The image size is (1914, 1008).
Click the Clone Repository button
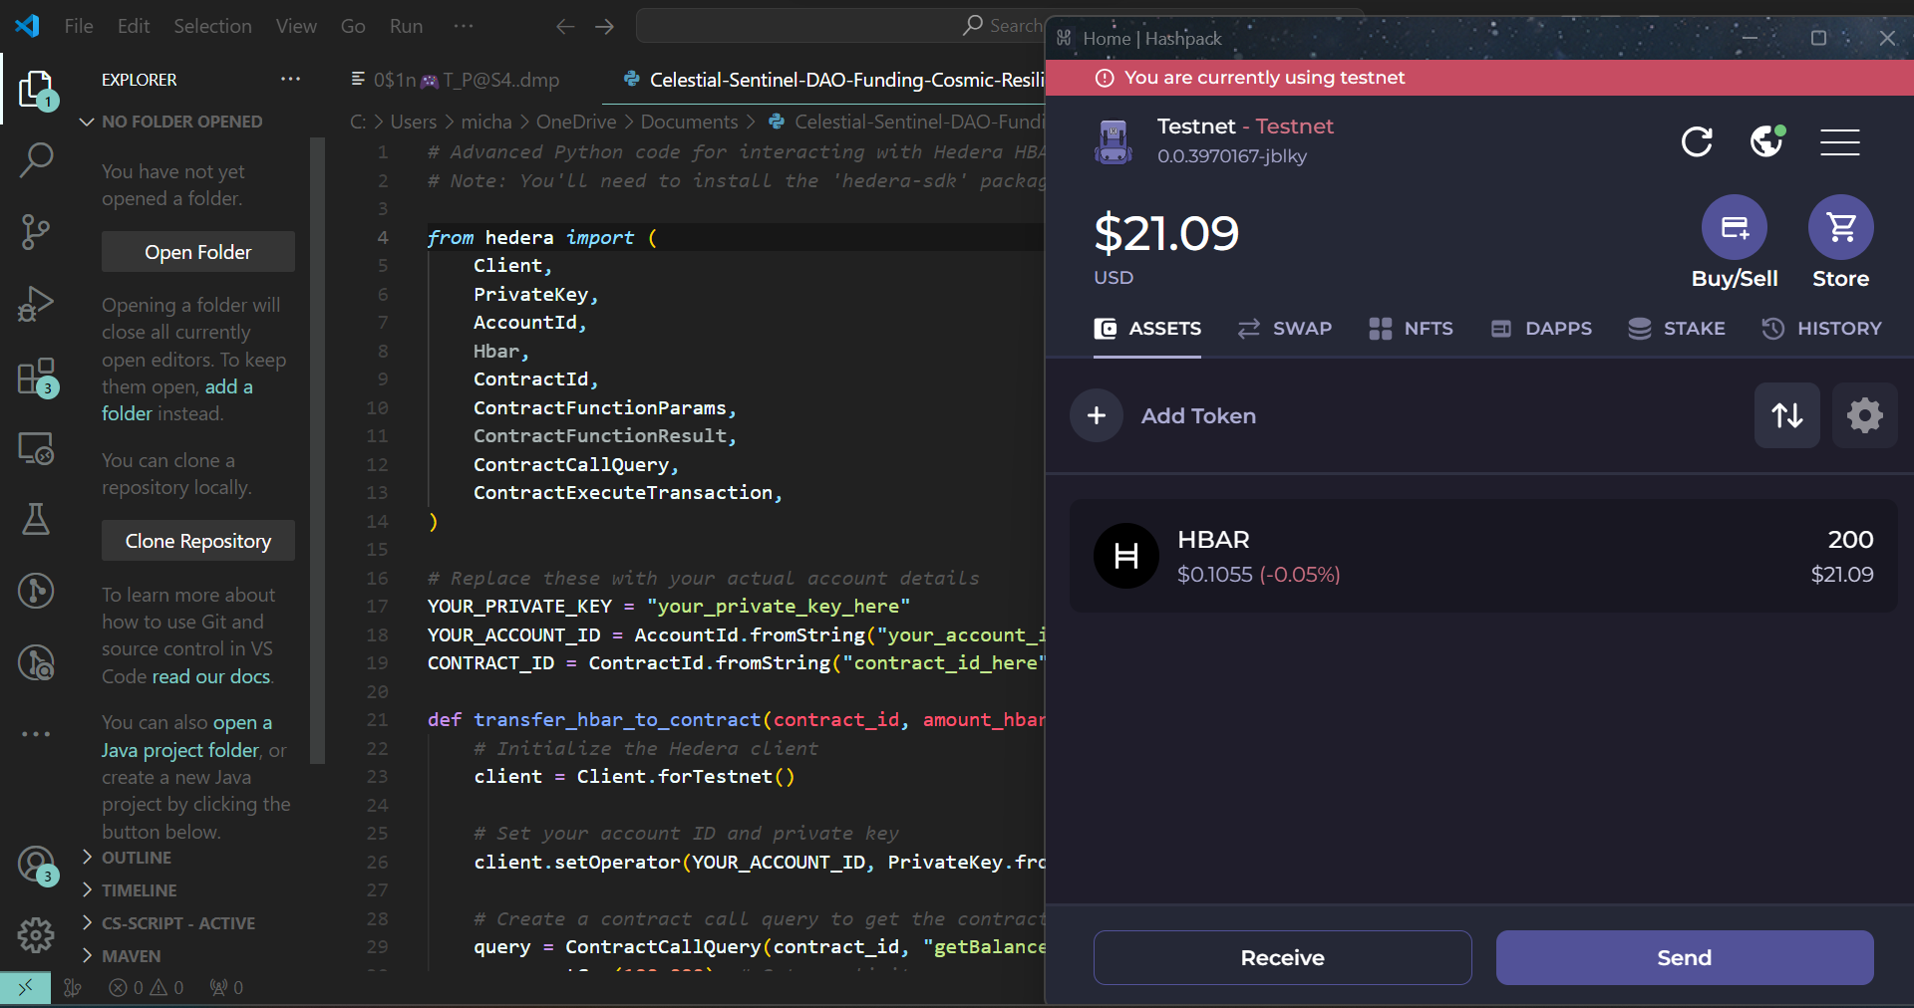198,541
